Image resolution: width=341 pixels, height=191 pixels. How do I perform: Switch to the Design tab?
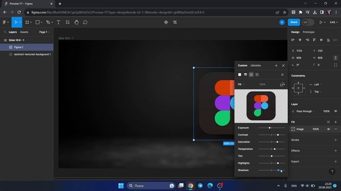295,32
